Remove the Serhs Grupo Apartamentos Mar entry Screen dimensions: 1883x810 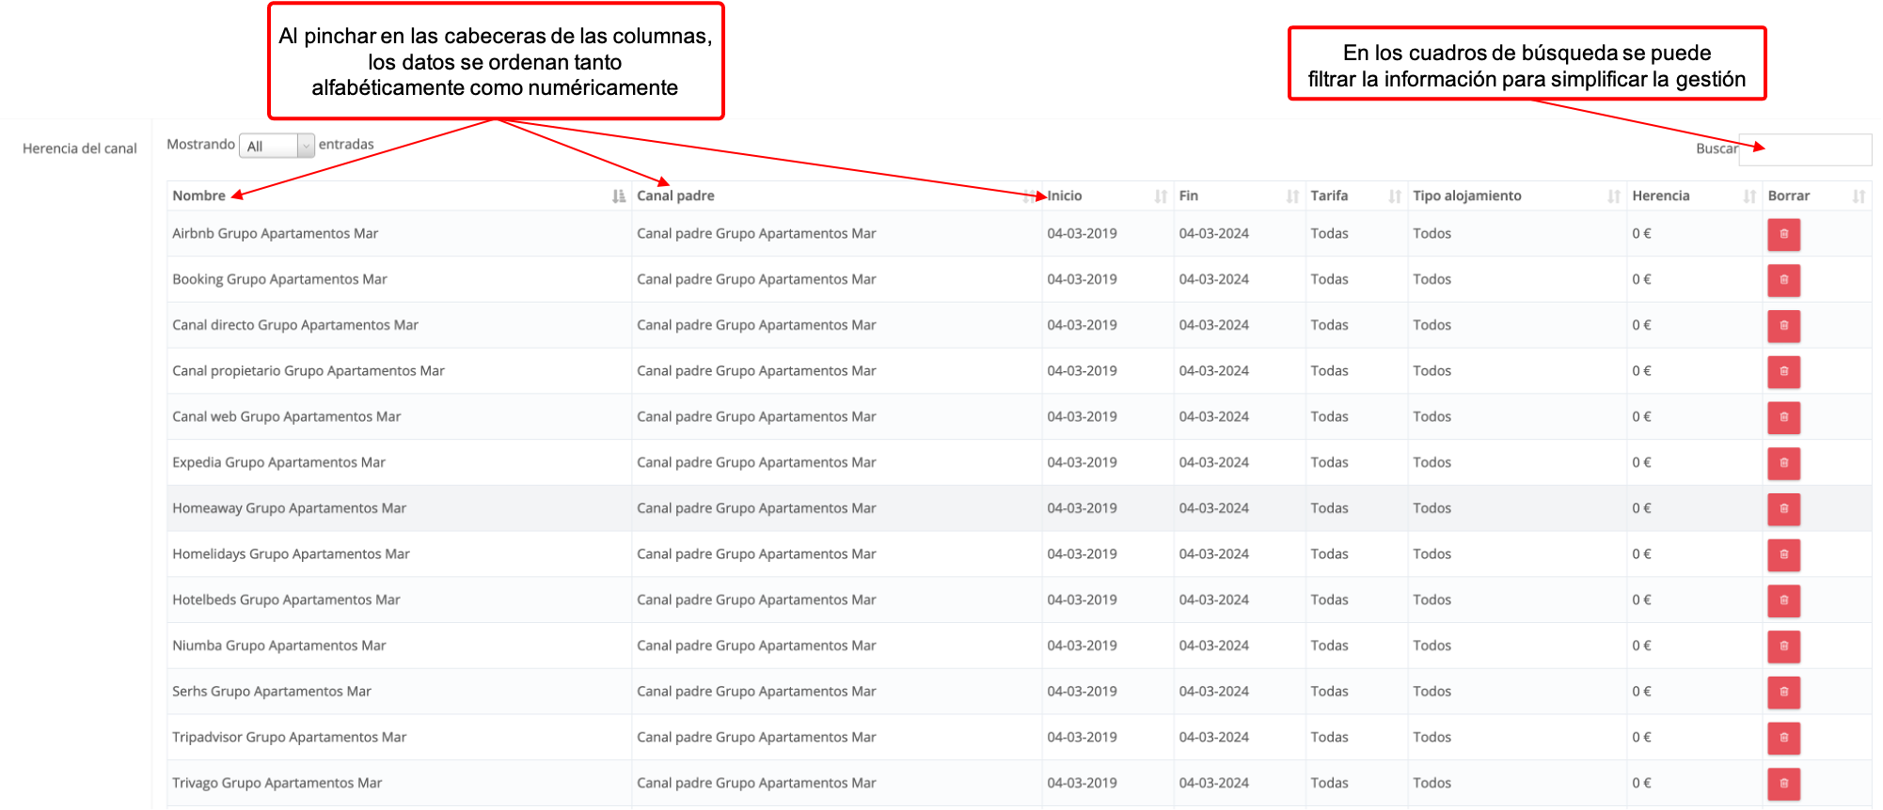[1783, 693]
